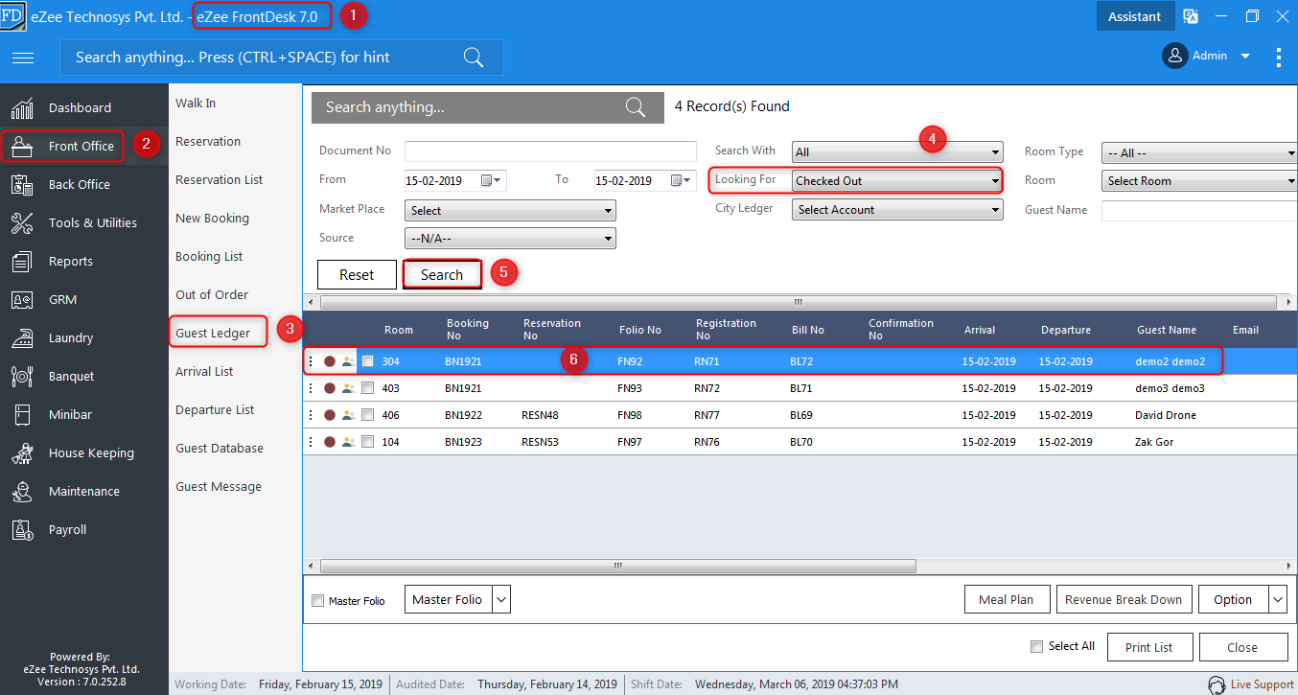Click the Dashboard chart icon
The height and width of the screenshot is (695, 1298).
(22, 107)
